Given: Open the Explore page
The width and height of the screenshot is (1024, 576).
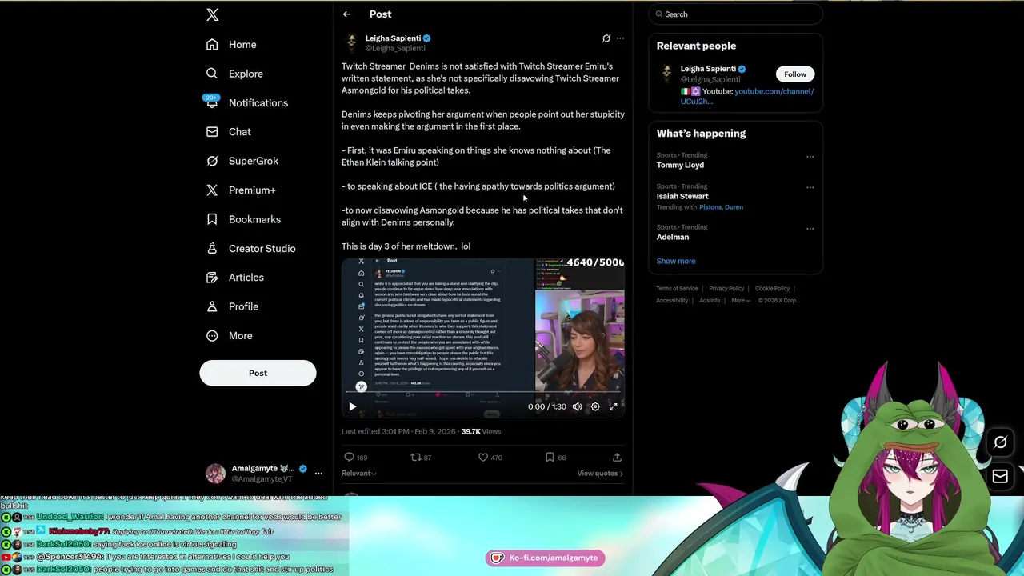Looking at the screenshot, I should coord(234,74).
